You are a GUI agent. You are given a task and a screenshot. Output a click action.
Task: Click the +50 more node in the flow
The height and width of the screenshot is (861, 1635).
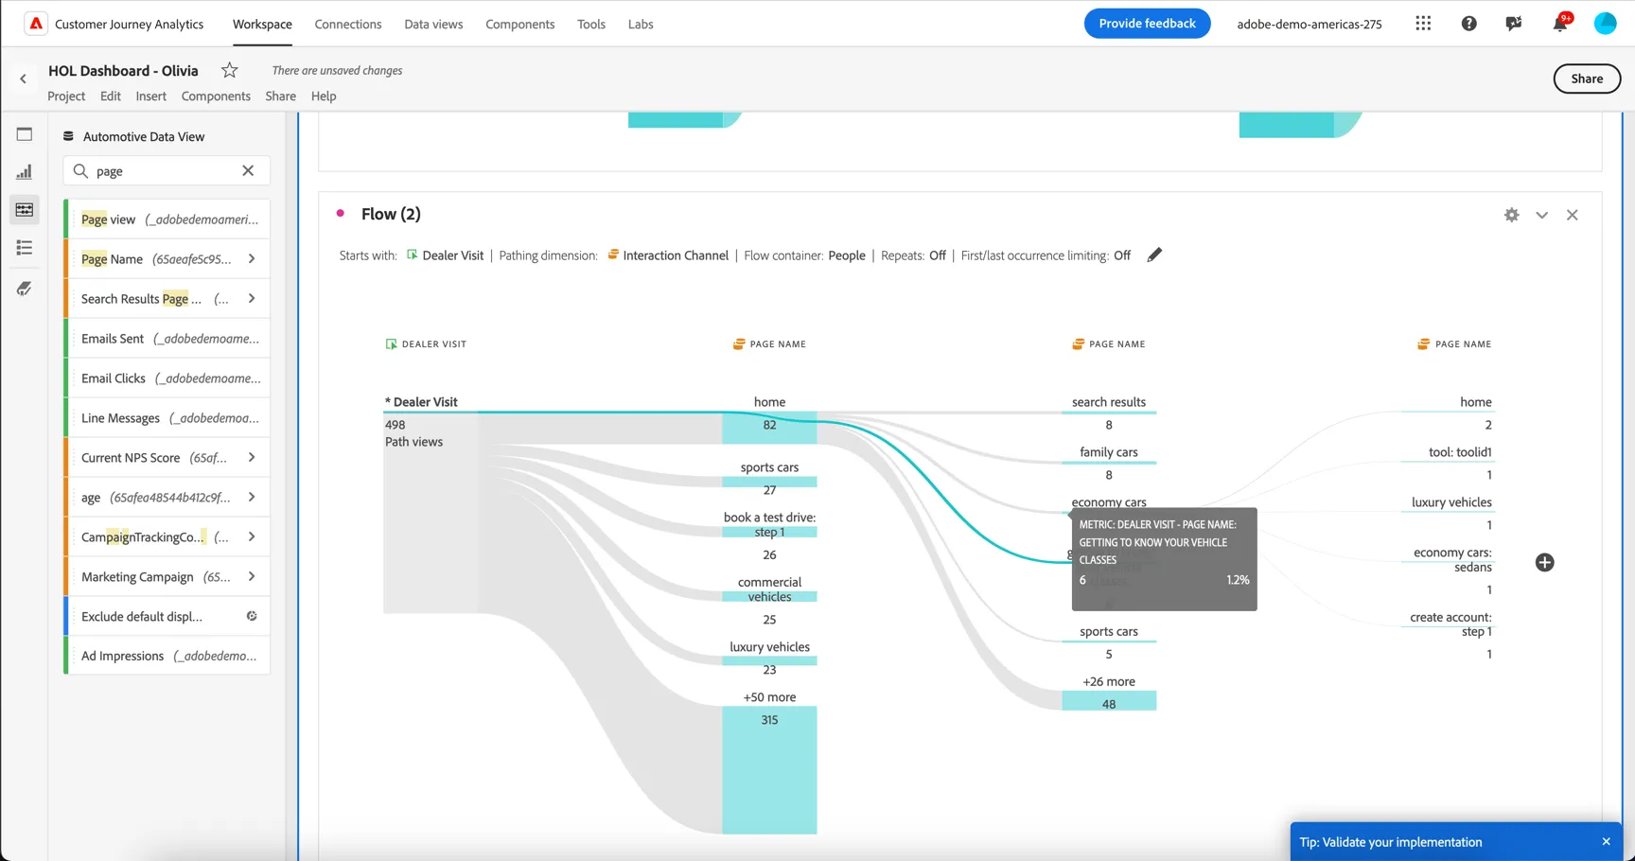coord(769,769)
